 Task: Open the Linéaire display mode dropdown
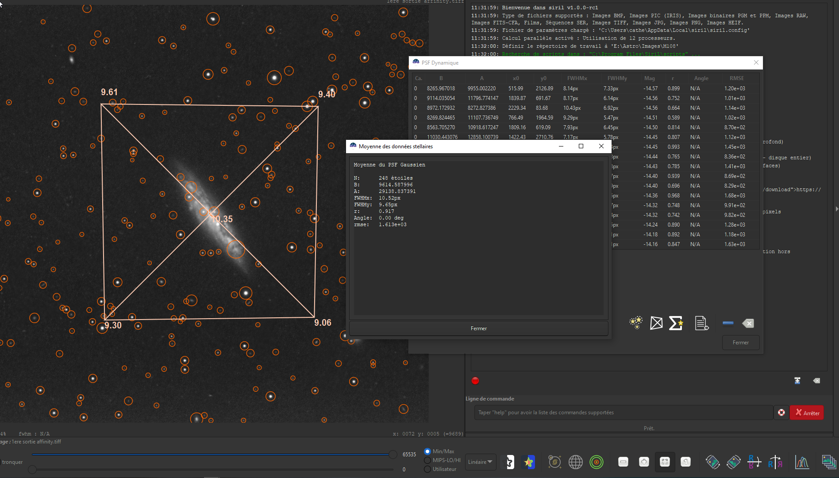481,462
